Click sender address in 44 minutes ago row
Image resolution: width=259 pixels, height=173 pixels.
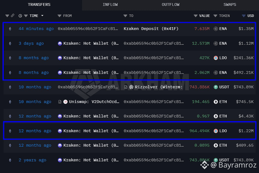click(x=88, y=29)
